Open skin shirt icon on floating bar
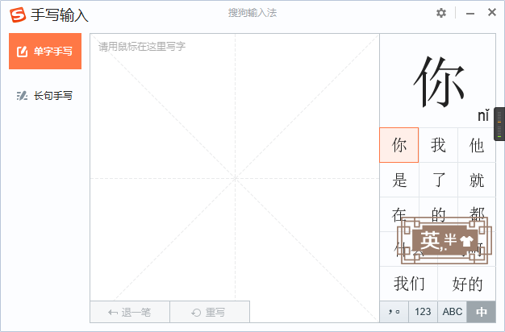The image size is (505, 332). (466, 241)
